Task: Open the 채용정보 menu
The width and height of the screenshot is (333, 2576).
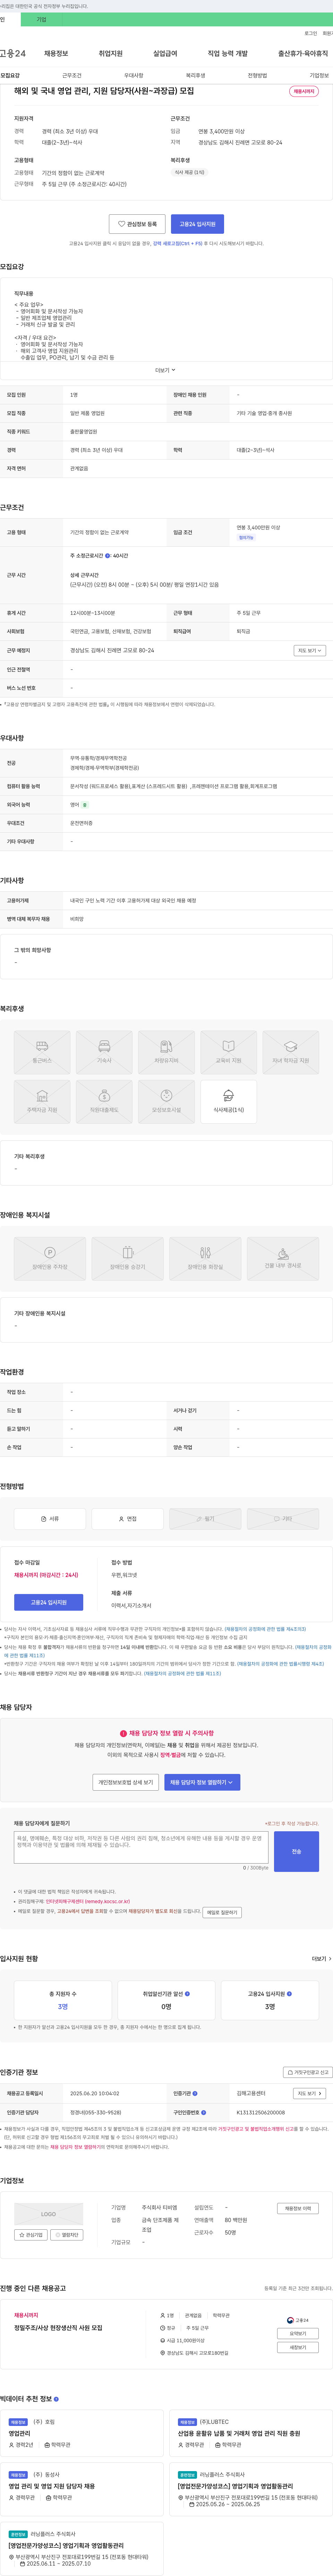Action: click(x=56, y=53)
